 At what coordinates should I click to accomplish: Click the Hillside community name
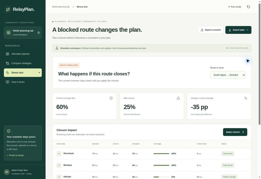[x=67, y=177]
